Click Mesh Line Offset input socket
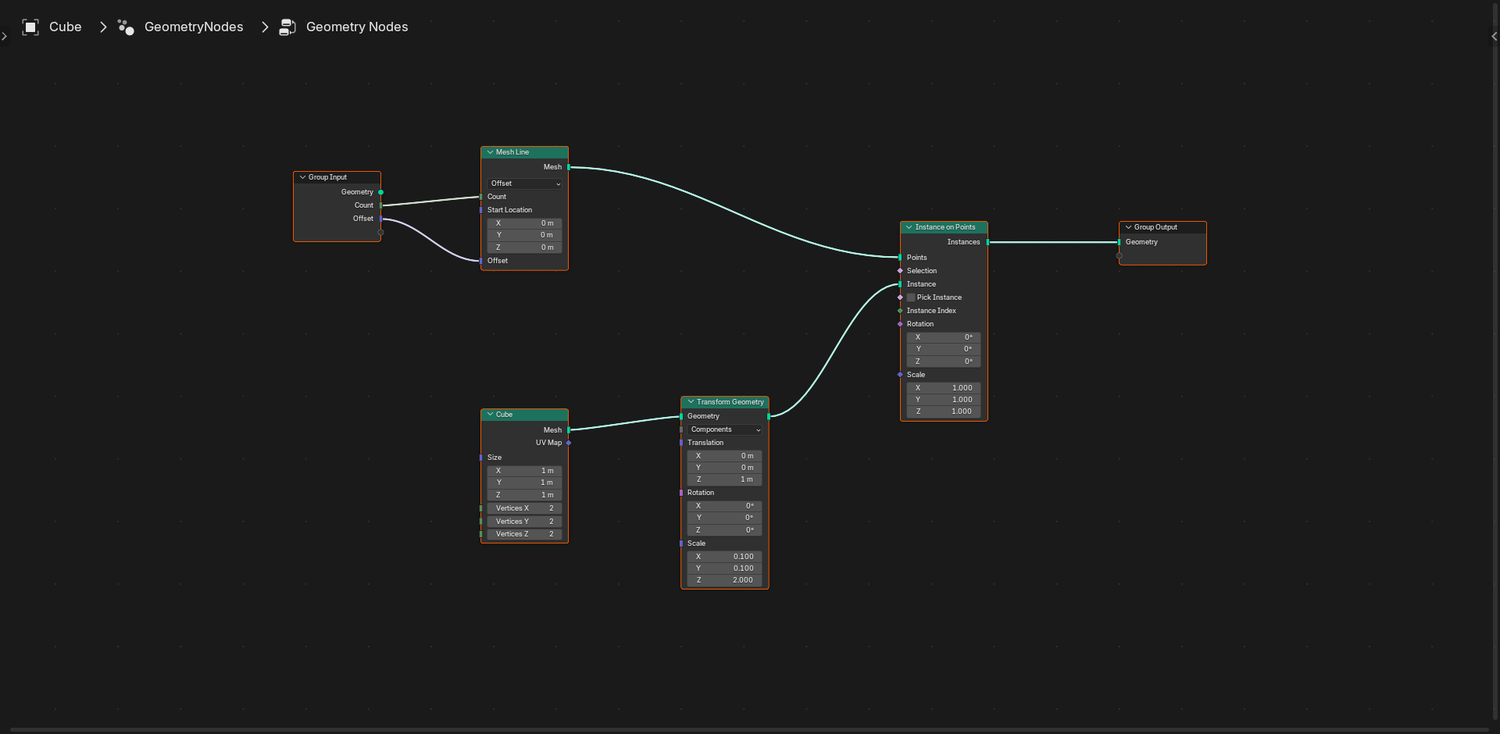The image size is (1500, 734). [x=480, y=261]
